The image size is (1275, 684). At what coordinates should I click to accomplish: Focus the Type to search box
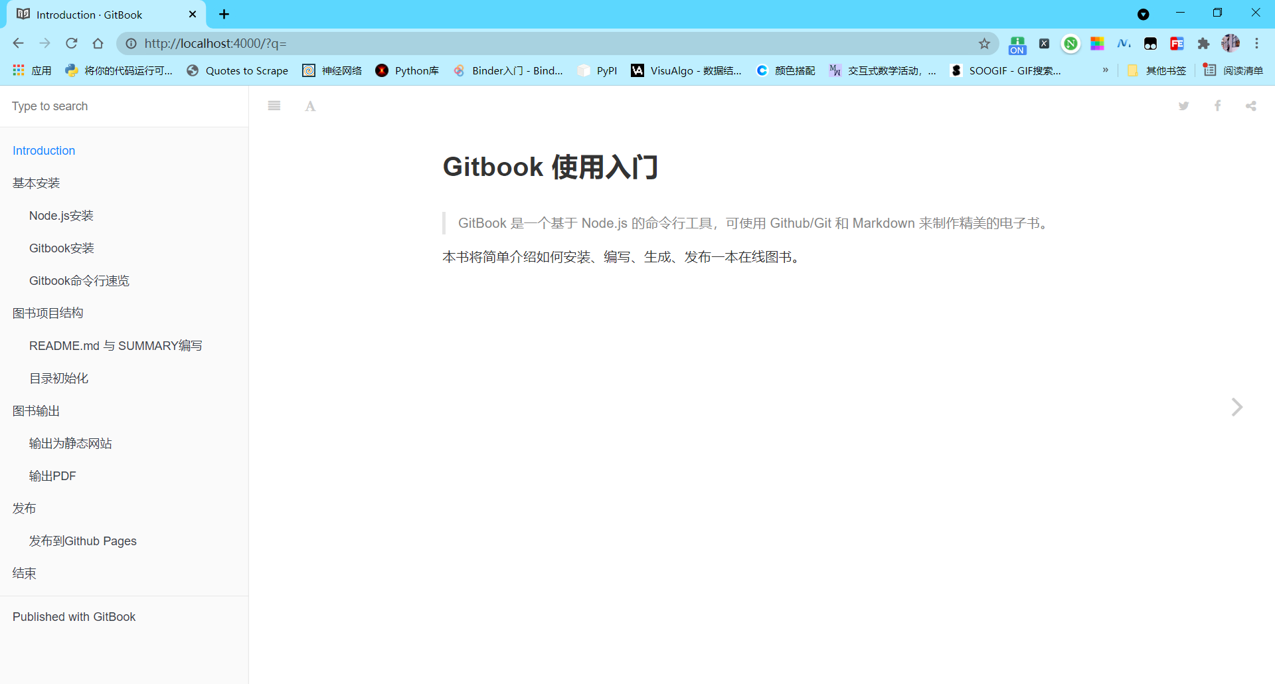pyautogui.click(x=124, y=106)
